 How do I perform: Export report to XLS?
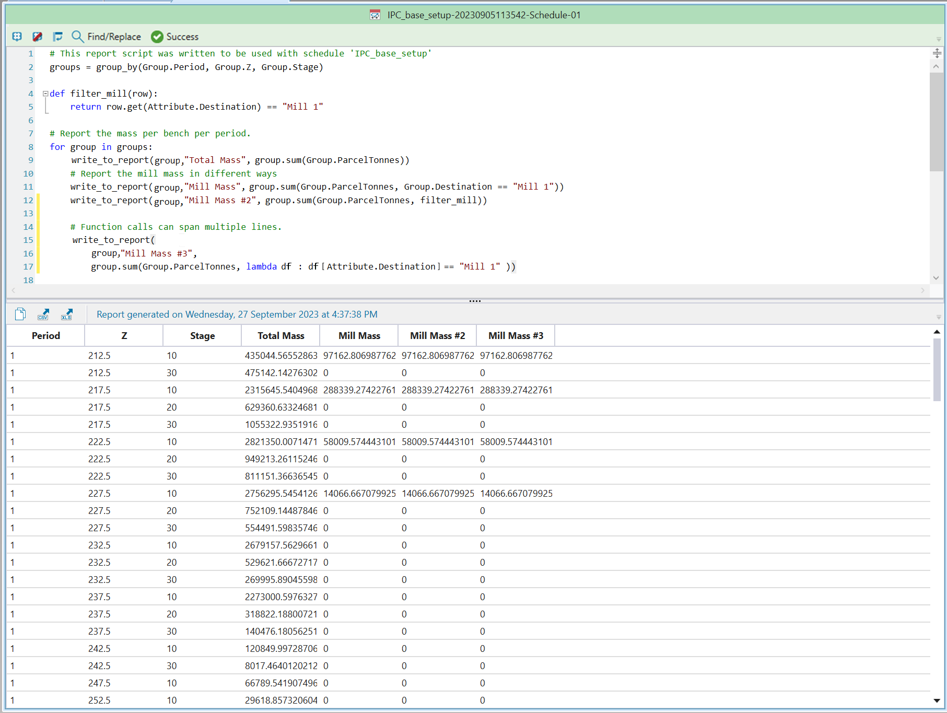click(67, 314)
